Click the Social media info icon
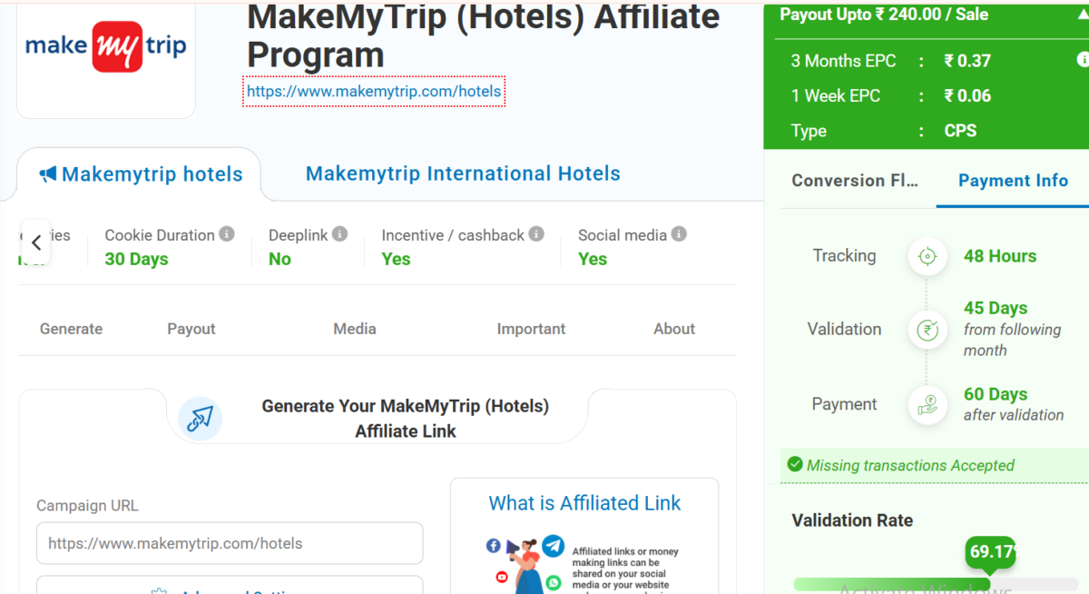The width and height of the screenshot is (1089, 594). pos(679,234)
